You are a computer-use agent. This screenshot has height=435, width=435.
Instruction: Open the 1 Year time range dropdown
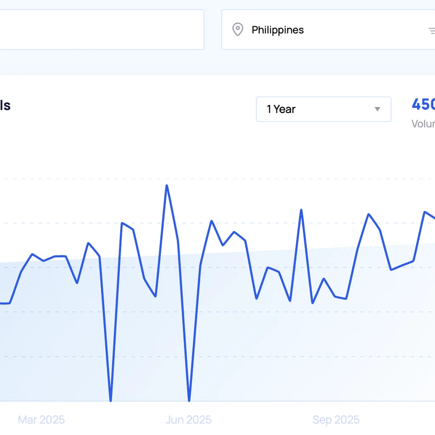click(323, 109)
